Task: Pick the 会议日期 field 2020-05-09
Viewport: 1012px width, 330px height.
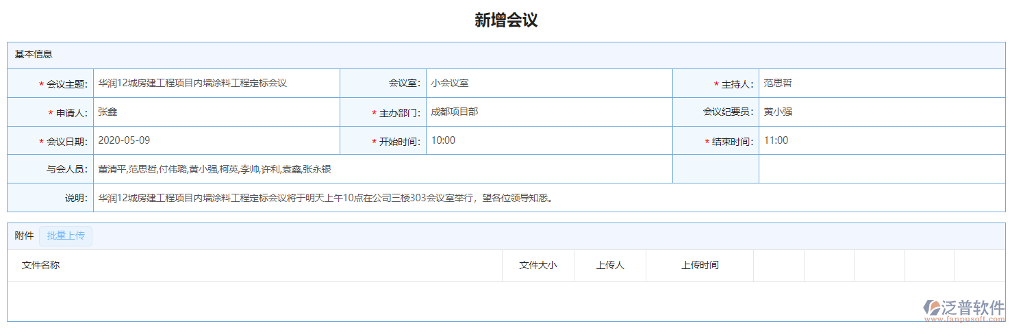Action: point(216,140)
